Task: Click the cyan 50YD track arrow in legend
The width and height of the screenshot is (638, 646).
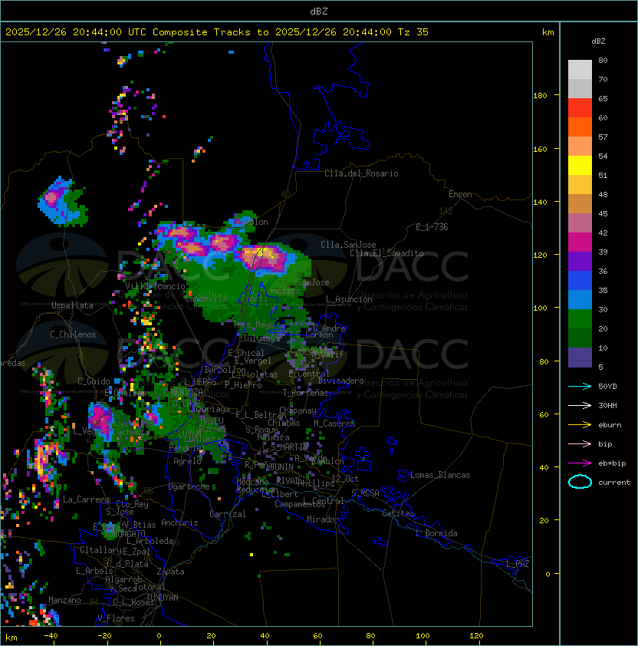Action: (x=580, y=386)
